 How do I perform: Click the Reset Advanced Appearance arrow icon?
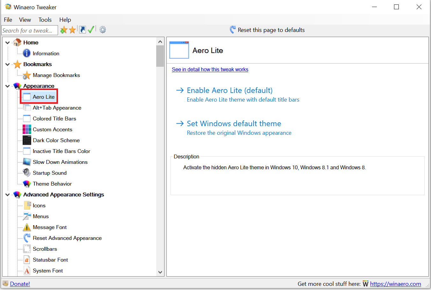point(27,238)
